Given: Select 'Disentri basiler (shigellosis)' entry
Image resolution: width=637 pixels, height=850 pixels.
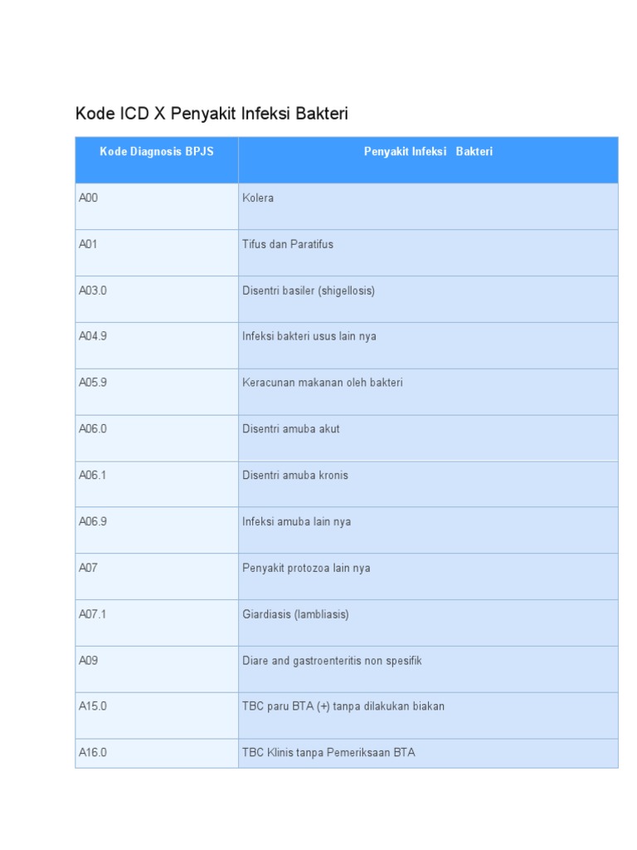Looking at the screenshot, I should click(309, 291).
